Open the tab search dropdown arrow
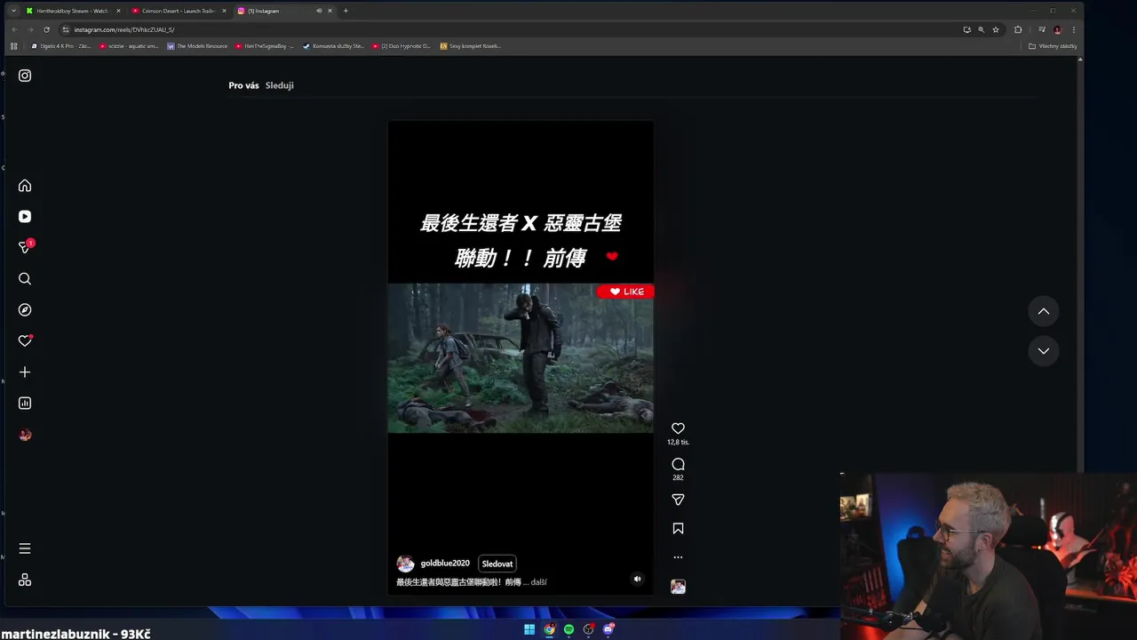The height and width of the screenshot is (640, 1137). tap(13, 11)
